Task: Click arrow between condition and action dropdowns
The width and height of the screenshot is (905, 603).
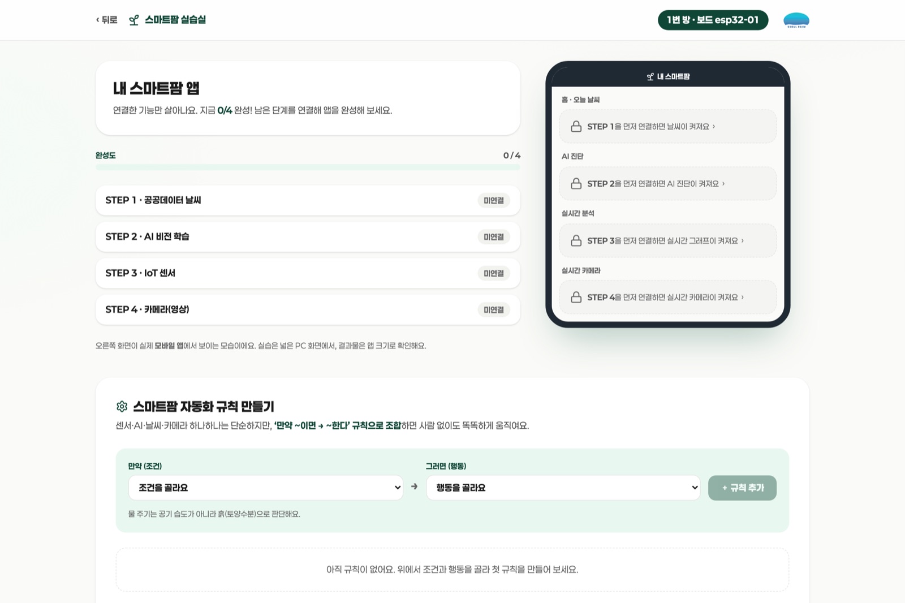Action: pyautogui.click(x=415, y=486)
